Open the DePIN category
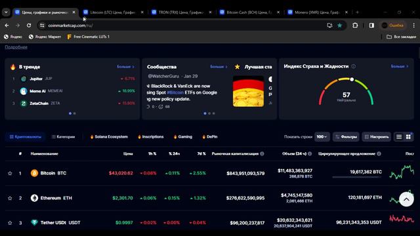This screenshot has height=236, width=420. pos(210,137)
